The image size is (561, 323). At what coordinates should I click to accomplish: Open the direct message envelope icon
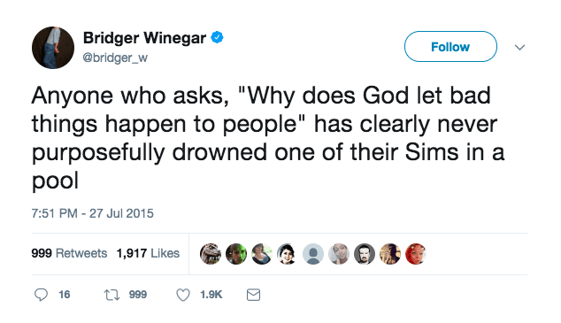(253, 295)
